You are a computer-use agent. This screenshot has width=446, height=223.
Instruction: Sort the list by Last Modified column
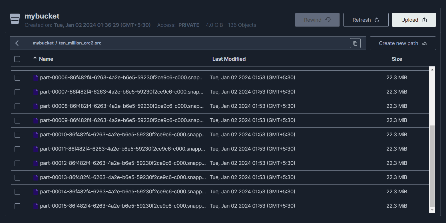click(229, 59)
